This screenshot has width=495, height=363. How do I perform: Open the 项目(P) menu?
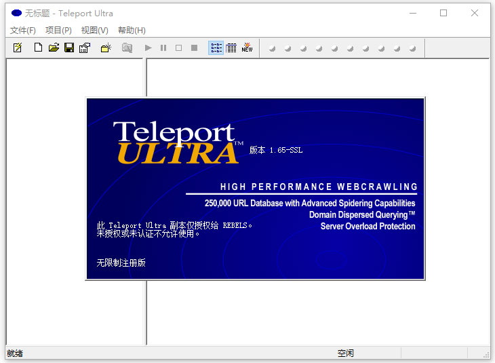[x=58, y=31]
